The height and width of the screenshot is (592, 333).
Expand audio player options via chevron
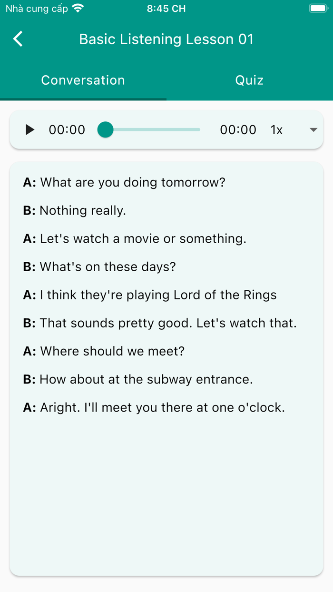(x=313, y=129)
